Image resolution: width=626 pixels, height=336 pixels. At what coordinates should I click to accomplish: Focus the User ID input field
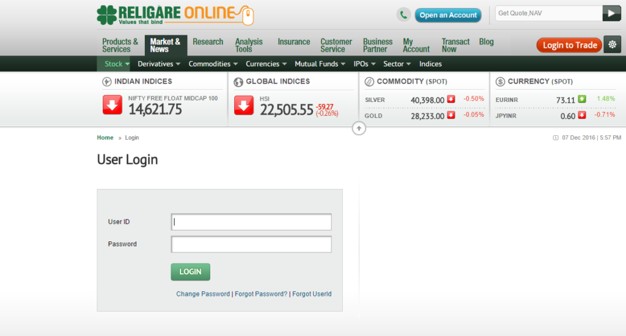click(251, 222)
